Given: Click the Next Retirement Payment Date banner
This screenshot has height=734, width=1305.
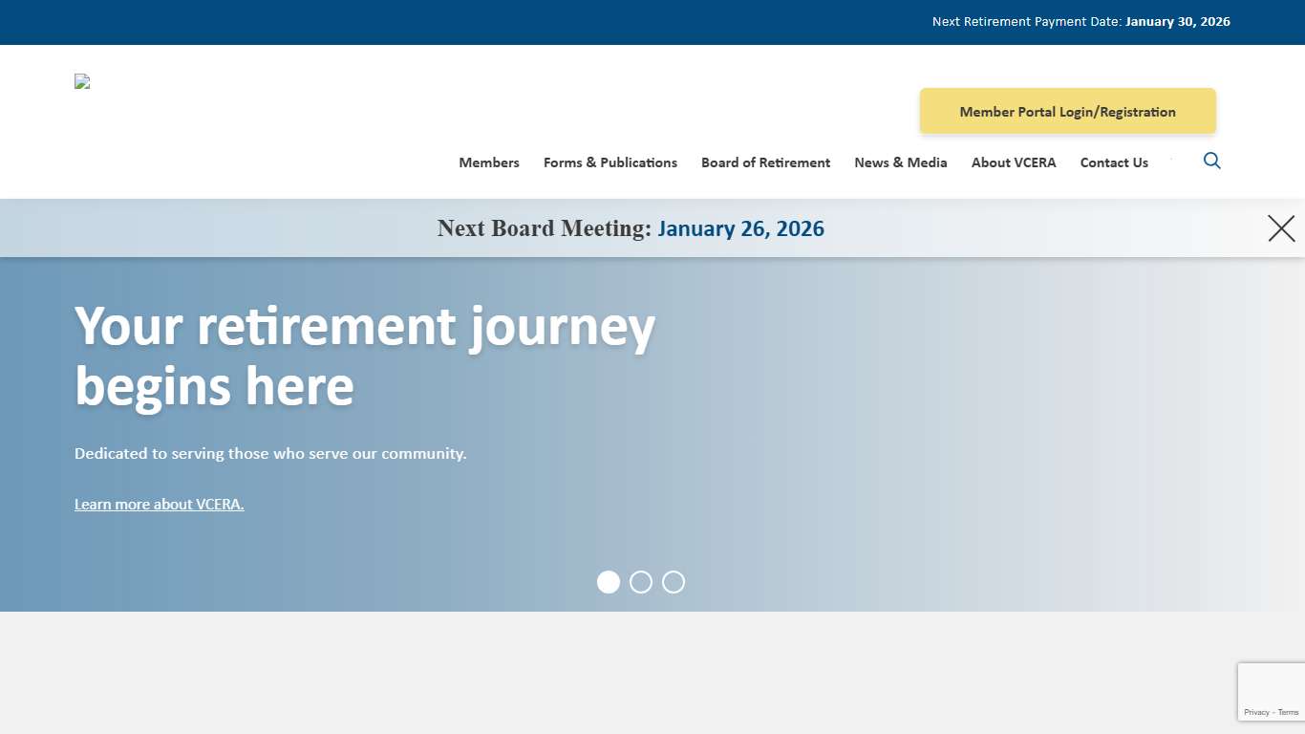Looking at the screenshot, I should (x=1080, y=21).
